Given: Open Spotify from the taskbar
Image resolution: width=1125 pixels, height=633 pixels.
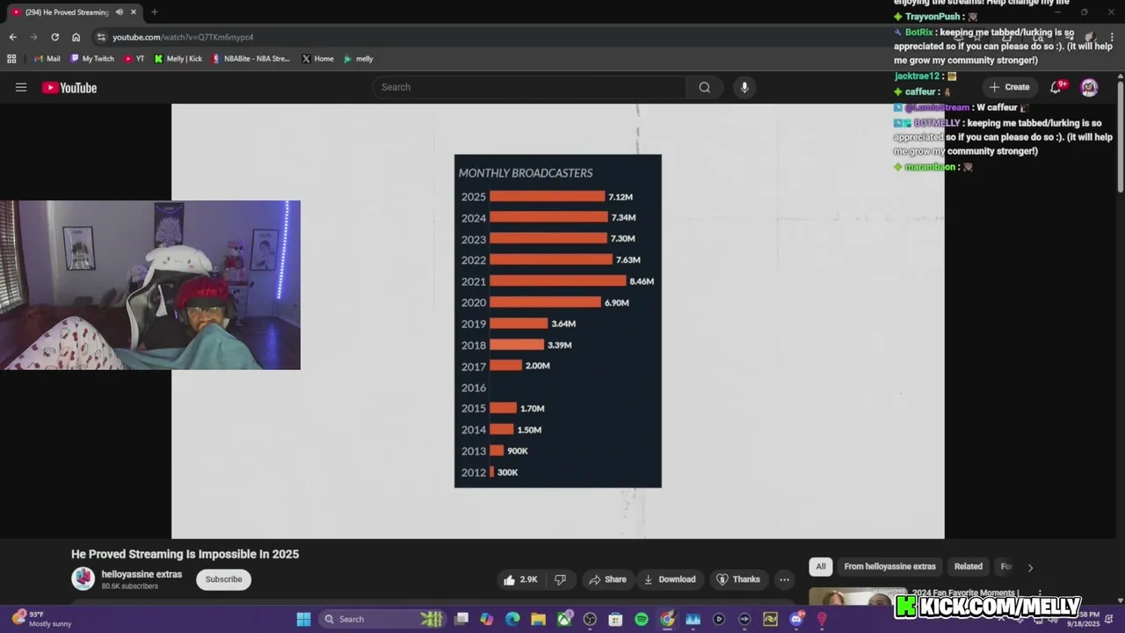Looking at the screenshot, I should coord(642,619).
